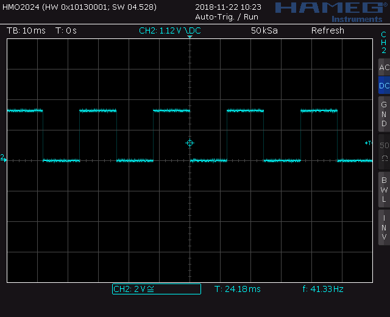Image resolution: width=390 pixels, height=317 pixels.
Task: Click the 'T: 24.18 ms' period readout
Action: (x=238, y=289)
